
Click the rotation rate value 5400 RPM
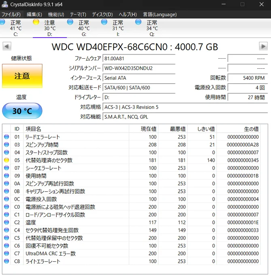(248, 78)
